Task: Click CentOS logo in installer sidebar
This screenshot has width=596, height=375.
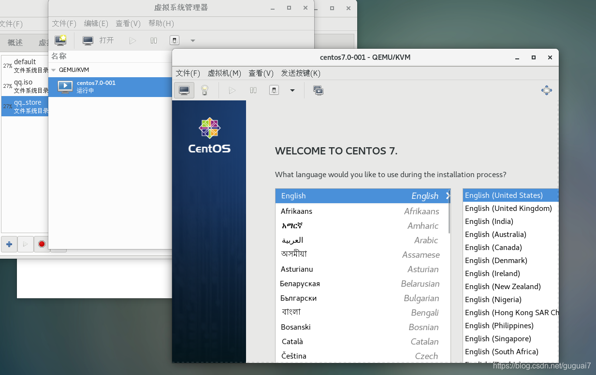Action: (x=209, y=136)
